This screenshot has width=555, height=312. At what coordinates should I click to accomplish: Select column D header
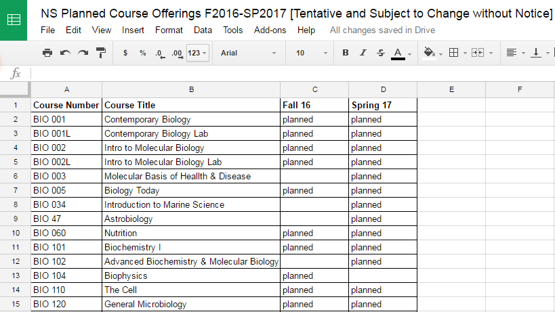tap(384, 90)
